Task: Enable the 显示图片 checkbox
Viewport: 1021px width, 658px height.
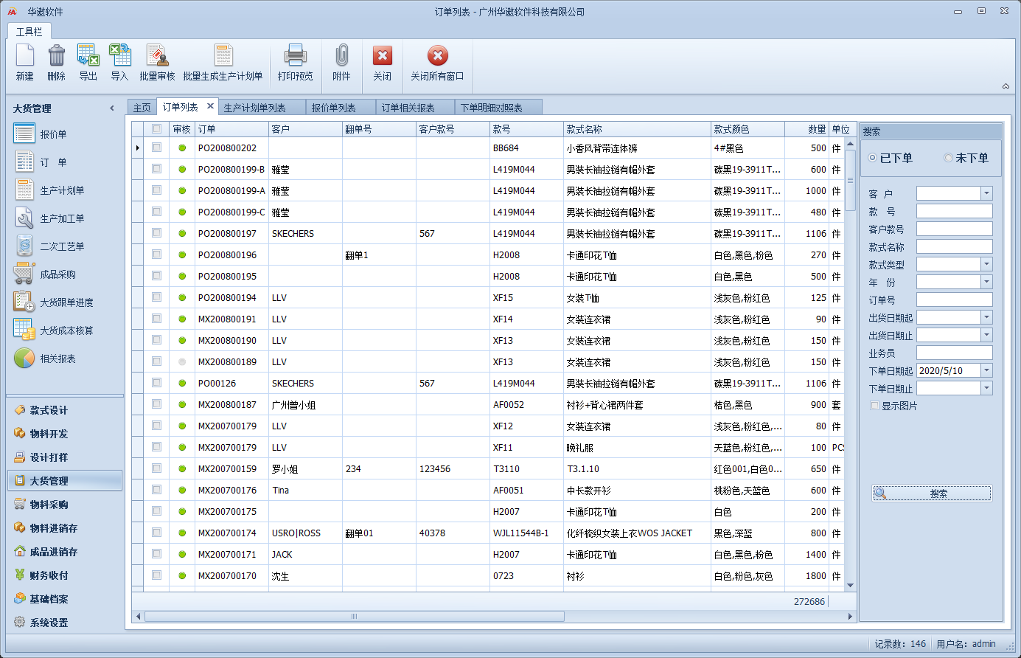Action: [875, 406]
